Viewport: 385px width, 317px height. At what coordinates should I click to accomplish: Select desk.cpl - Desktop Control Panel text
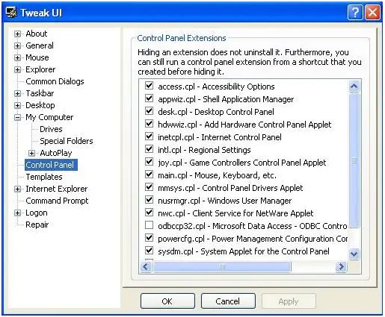coord(216,112)
